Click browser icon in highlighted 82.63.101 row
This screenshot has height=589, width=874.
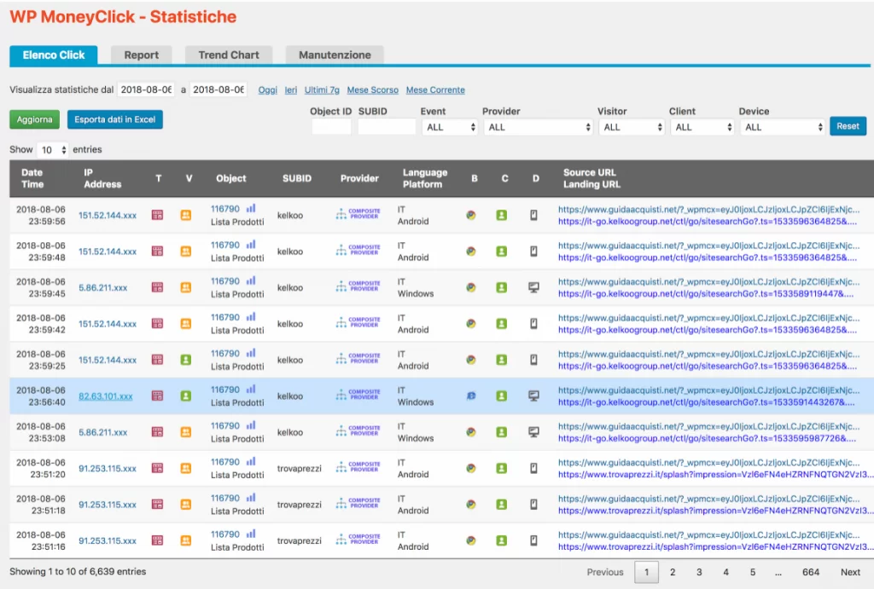(x=471, y=396)
